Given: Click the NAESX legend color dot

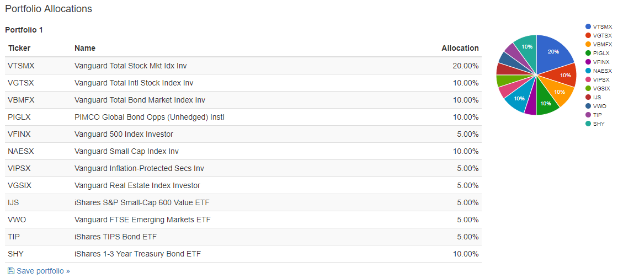Looking at the screenshot, I should 588,71.
